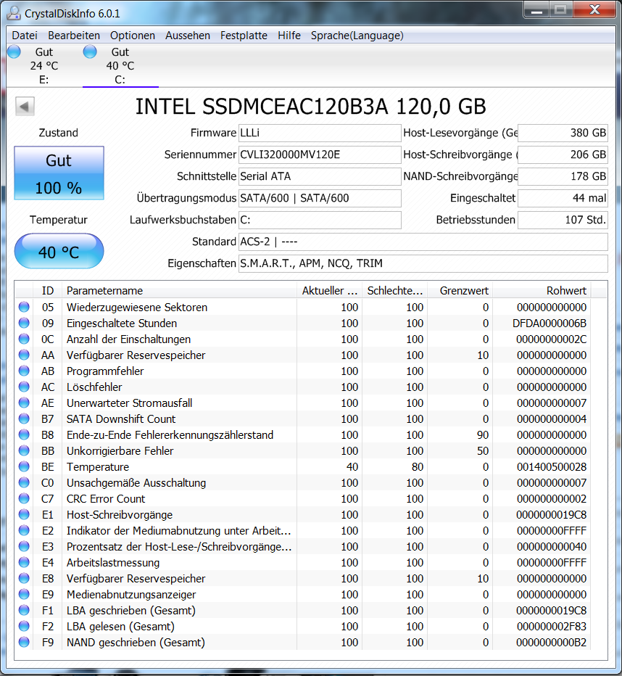622x676 pixels.
Task: Click the back arrow previous disk button
Action: coord(25,107)
